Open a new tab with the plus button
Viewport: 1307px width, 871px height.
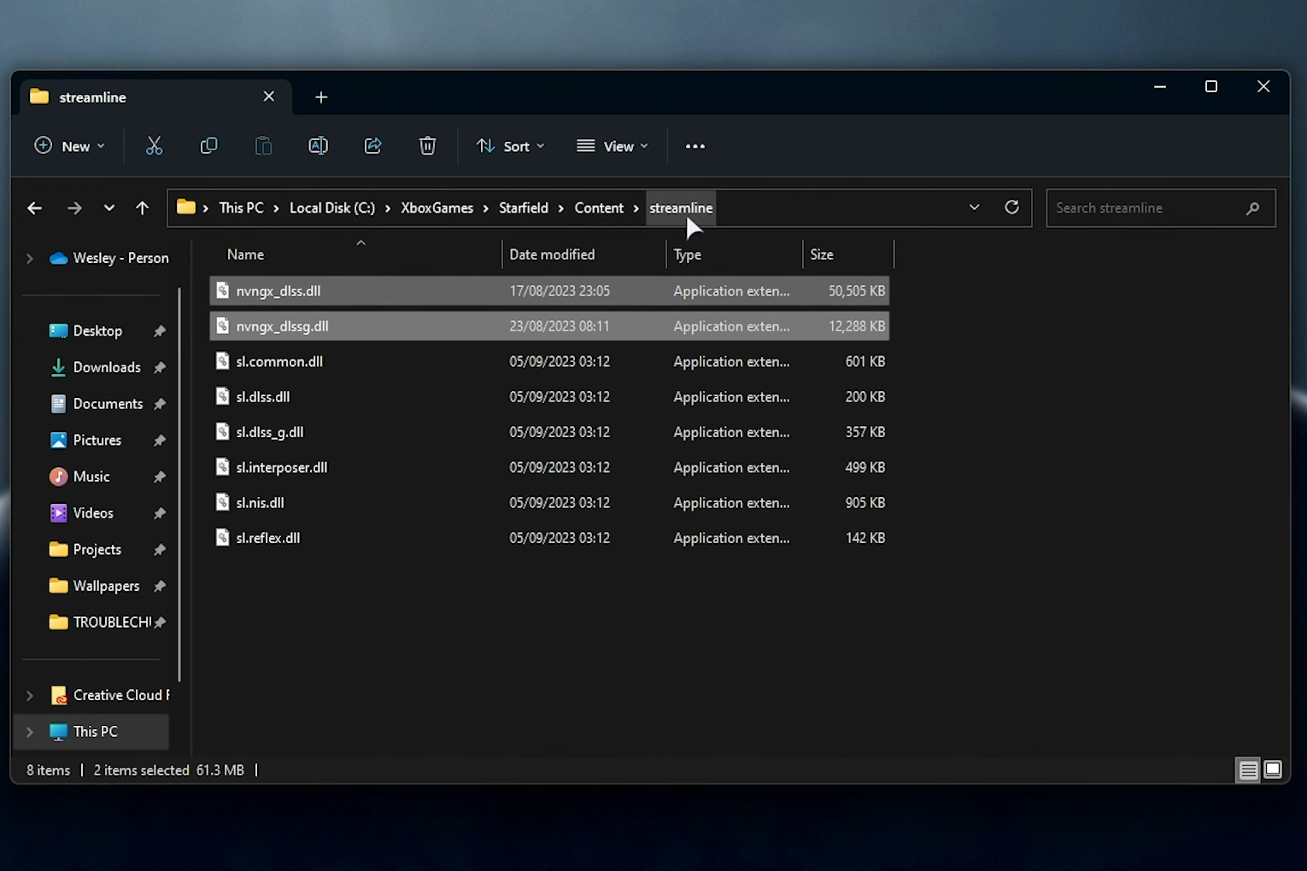coord(321,96)
